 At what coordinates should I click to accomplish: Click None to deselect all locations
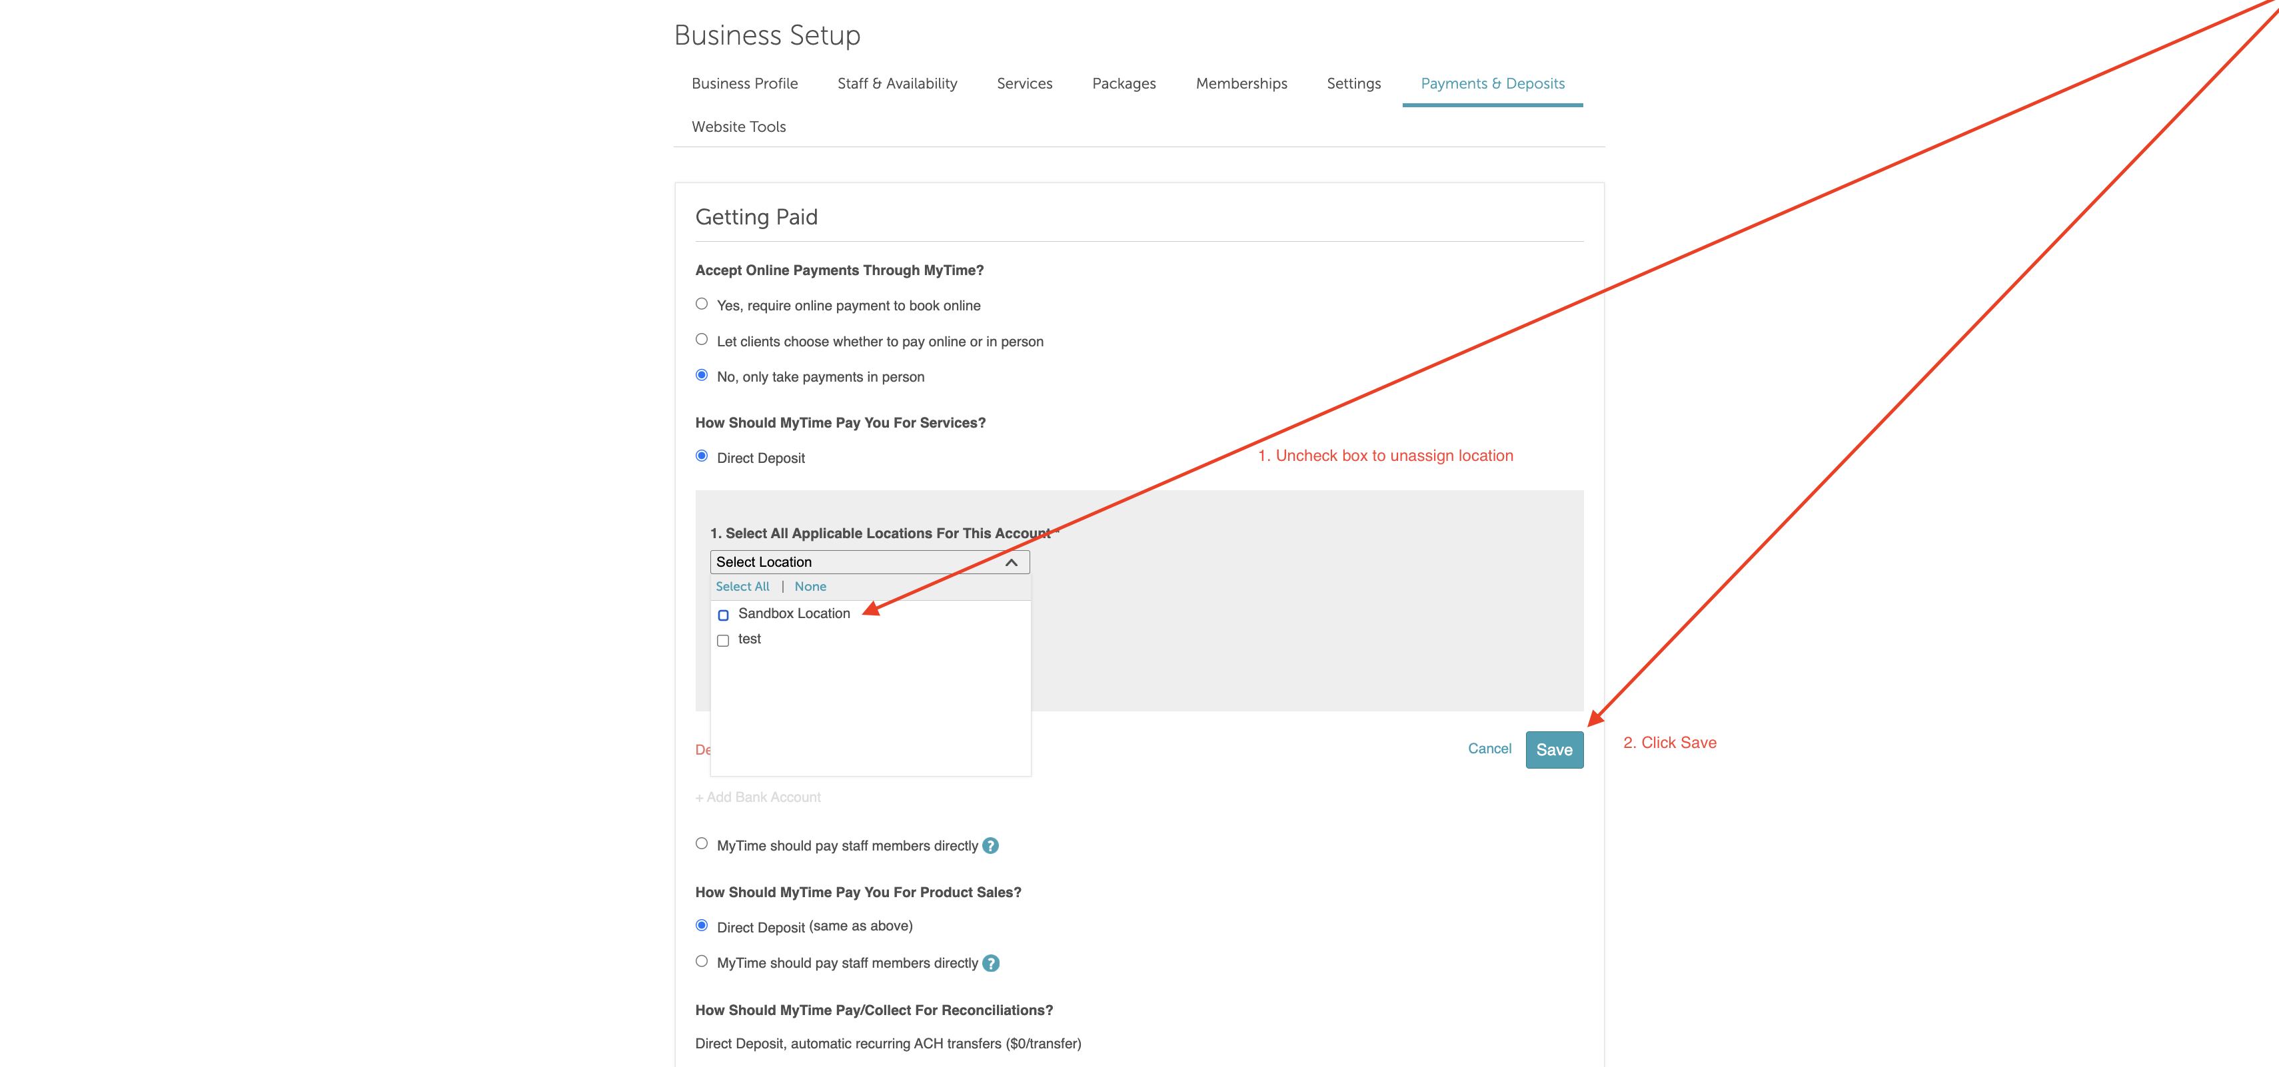point(810,587)
